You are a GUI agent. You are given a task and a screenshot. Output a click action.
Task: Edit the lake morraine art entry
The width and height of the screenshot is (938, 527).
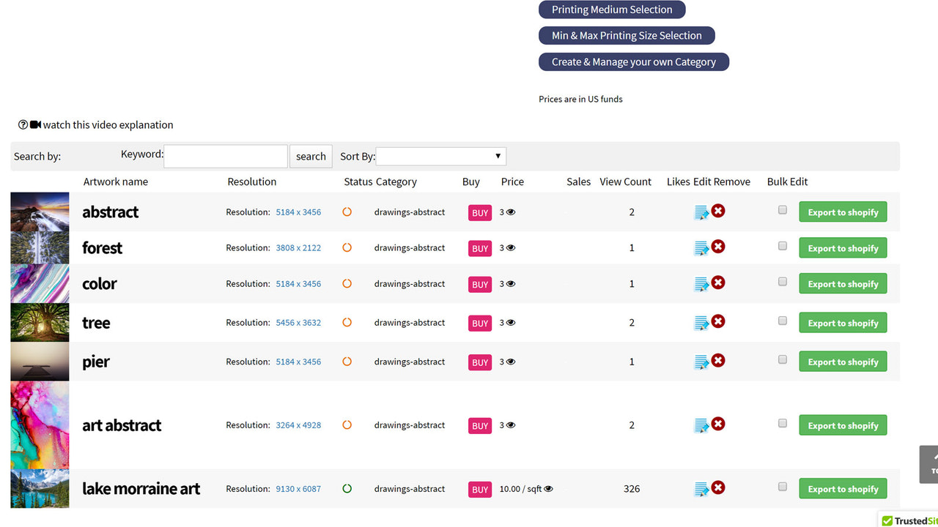pos(701,489)
